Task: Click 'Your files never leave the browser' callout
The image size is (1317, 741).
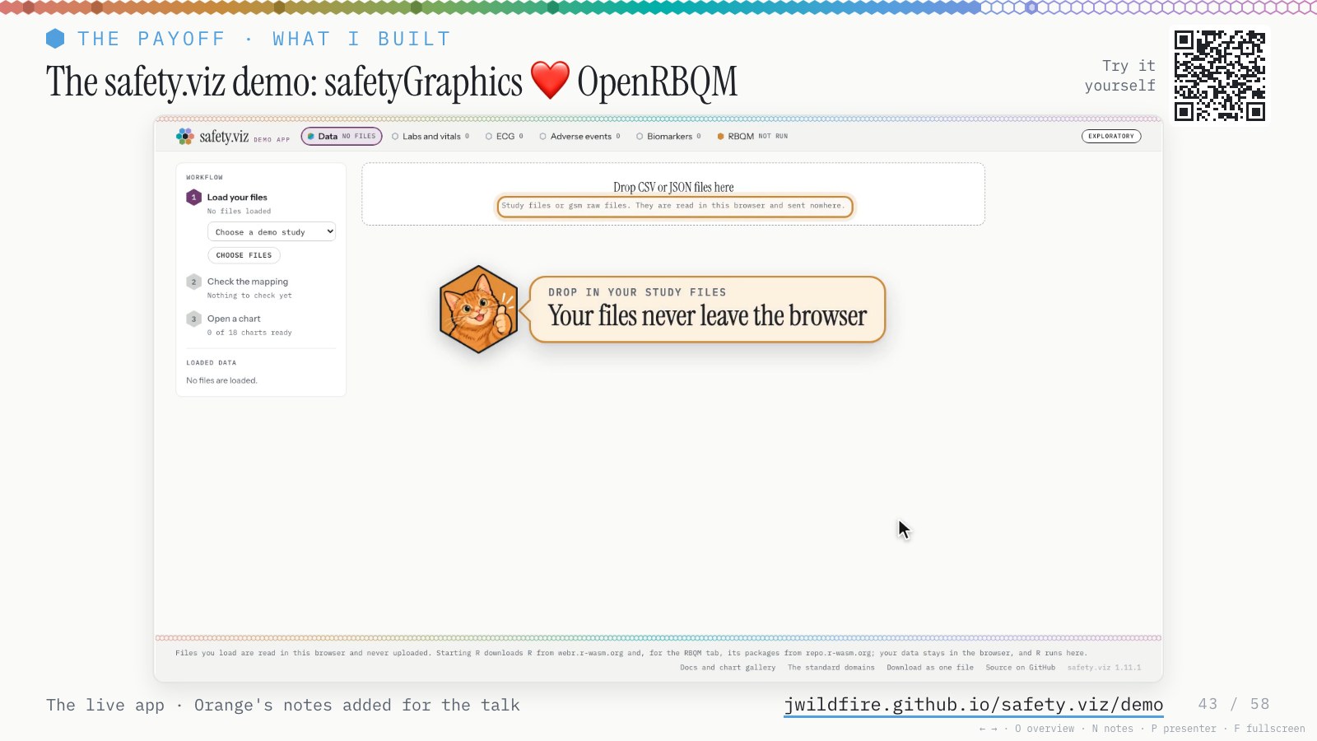Action: point(707,310)
